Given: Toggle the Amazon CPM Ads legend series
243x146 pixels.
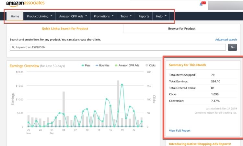Looking at the screenshot, I should 127,65.
